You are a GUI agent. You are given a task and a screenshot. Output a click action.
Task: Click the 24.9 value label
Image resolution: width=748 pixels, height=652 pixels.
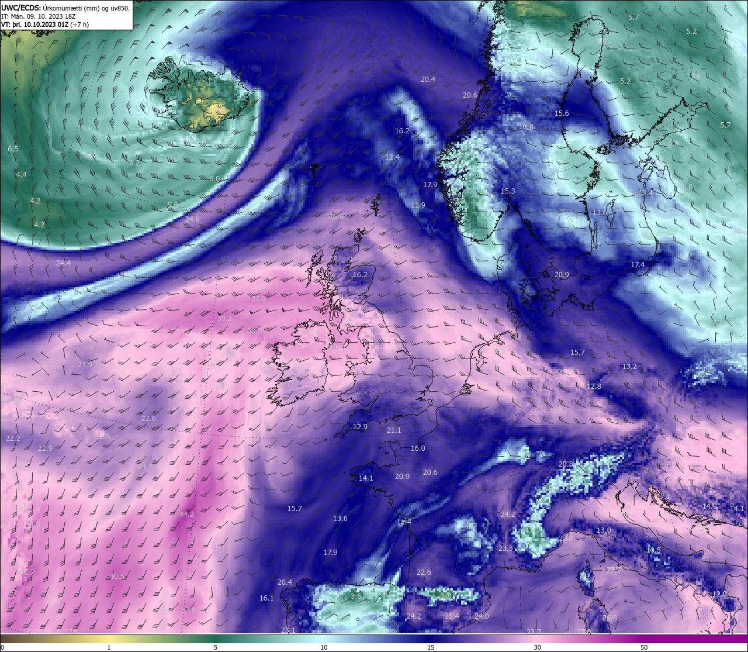pyautogui.click(x=192, y=219)
